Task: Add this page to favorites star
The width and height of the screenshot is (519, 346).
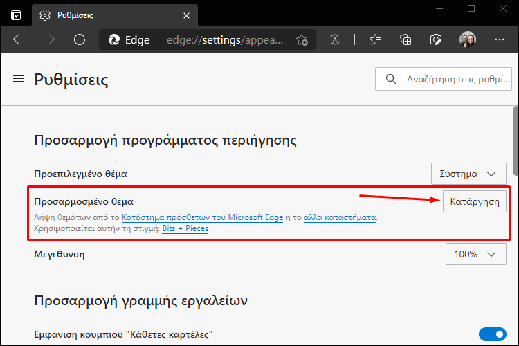Action: point(302,40)
